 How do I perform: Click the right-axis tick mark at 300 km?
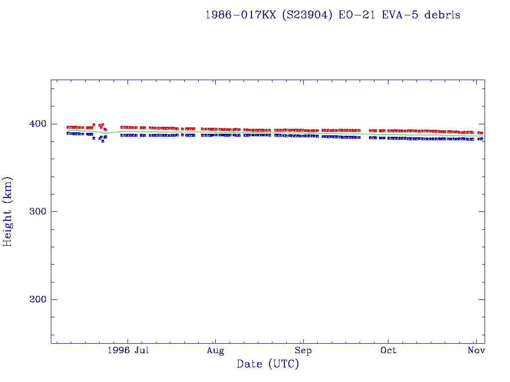[482, 211]
